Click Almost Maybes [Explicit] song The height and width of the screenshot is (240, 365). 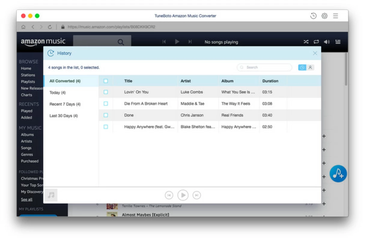point(145,215)
